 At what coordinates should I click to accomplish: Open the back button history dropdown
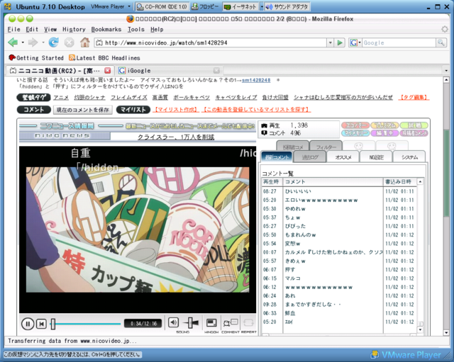23,43
